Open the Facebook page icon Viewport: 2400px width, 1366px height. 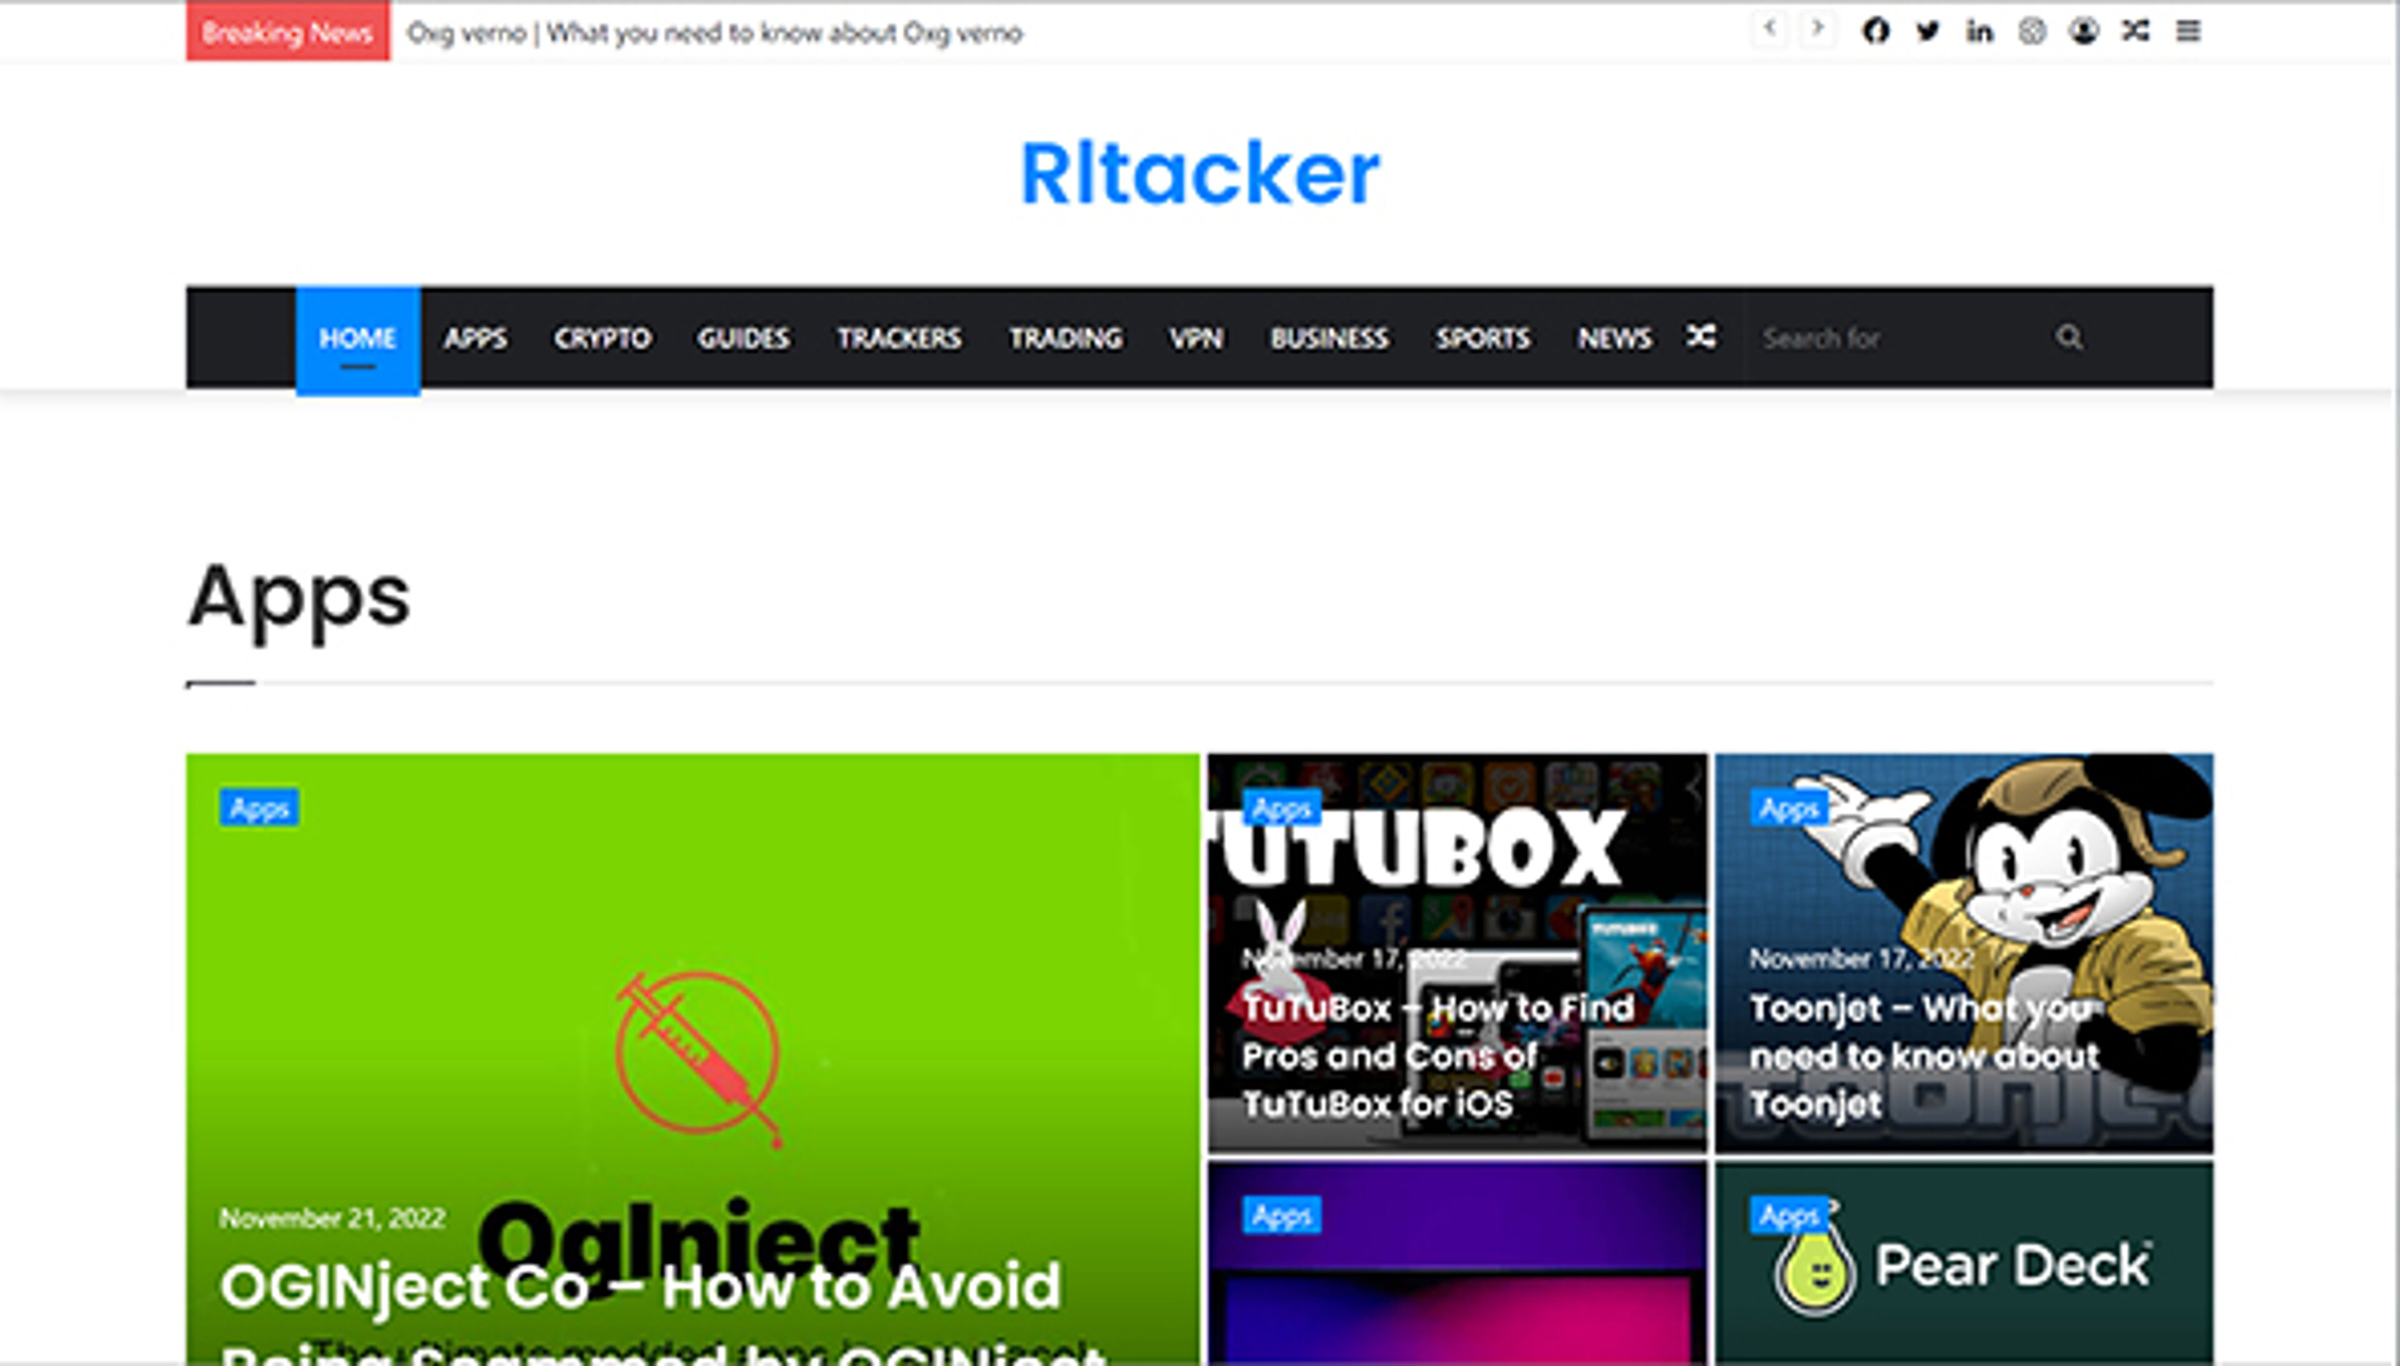coord(1876,31)
